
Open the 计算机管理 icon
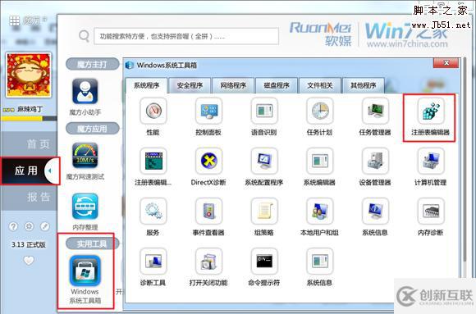tap(431, 161)
